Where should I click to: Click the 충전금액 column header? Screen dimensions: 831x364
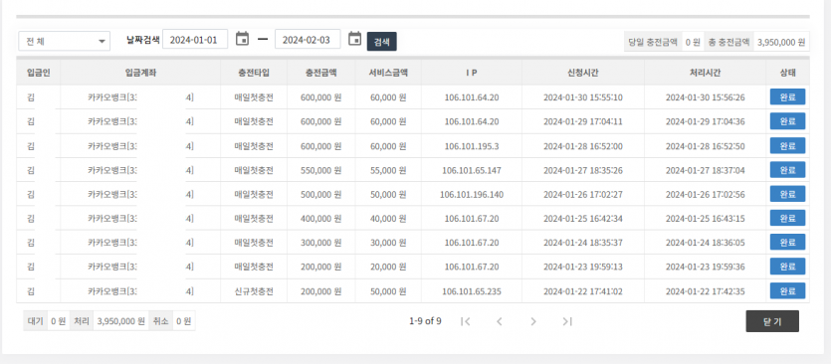tap(321, 73)
